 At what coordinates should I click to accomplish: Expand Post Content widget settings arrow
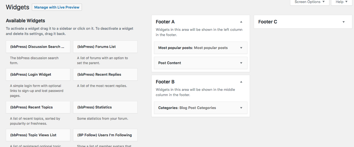pos(241,63)
